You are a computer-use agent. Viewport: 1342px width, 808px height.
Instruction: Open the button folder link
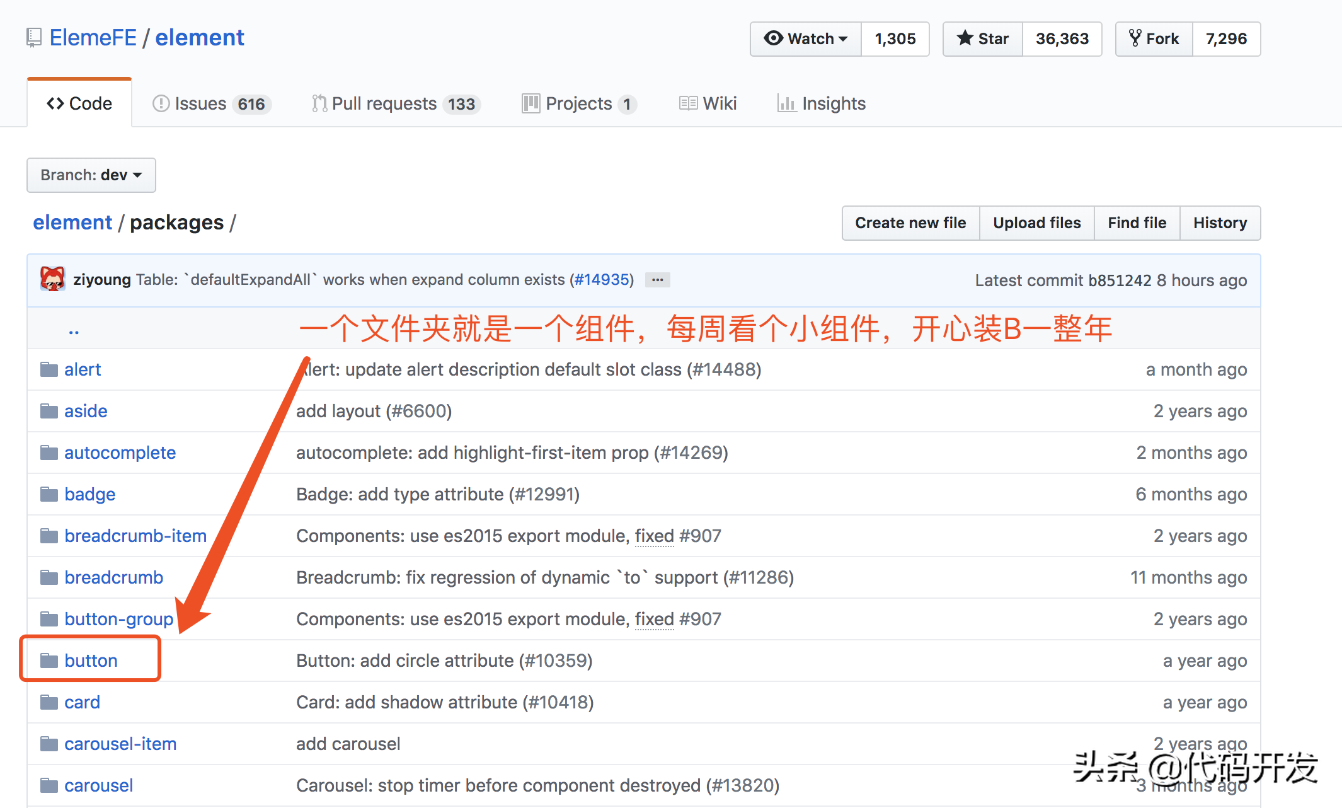click(91, 661)
